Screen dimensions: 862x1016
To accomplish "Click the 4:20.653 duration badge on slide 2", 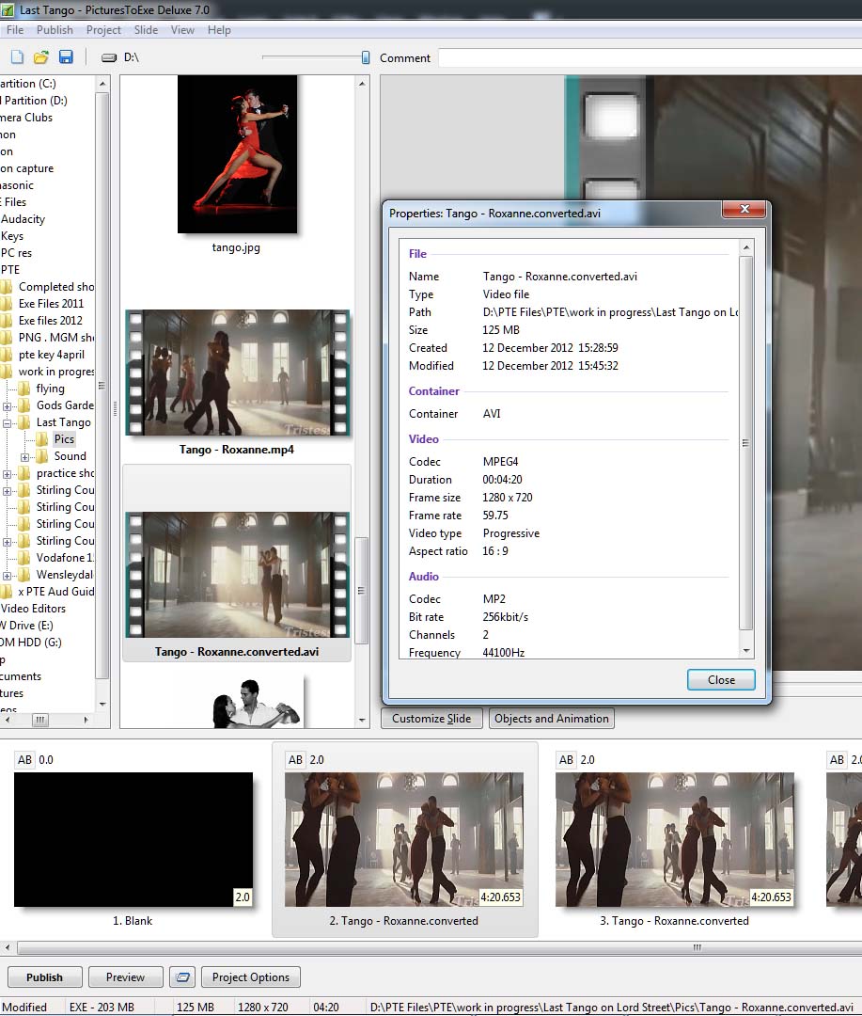I will click(x=500, y=897).
